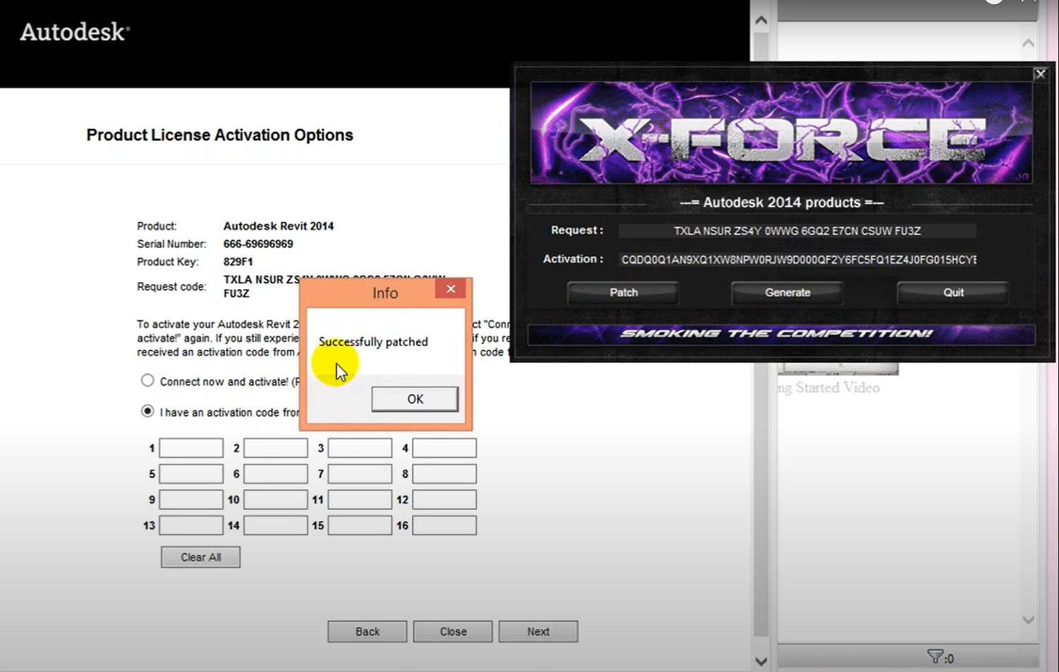Viewport: 1059px width, 672px height.
Task: Proceed with the Next button
Action: click(x=538, y=631)
